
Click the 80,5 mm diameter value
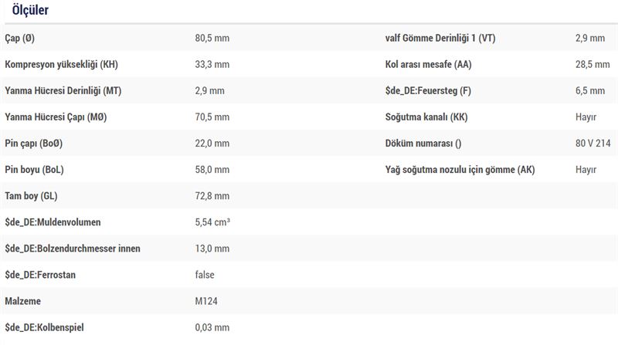pos(212,38)
